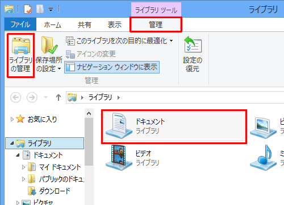Image resolution: width=284 pixels, height=205 pixels.
Task: Click the navigation pane scroll up arrow
Action: pos(89,113)
